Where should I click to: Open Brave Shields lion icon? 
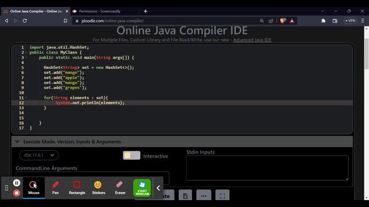tap(283, 21)
